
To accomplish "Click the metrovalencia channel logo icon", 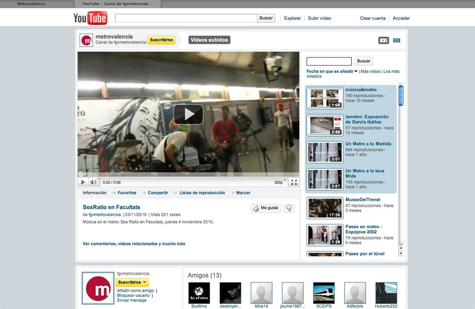I will point(86,40).
